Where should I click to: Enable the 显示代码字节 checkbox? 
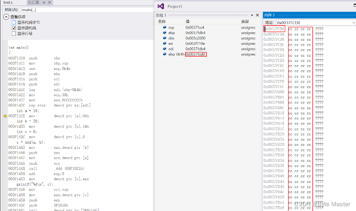(14, 23)
